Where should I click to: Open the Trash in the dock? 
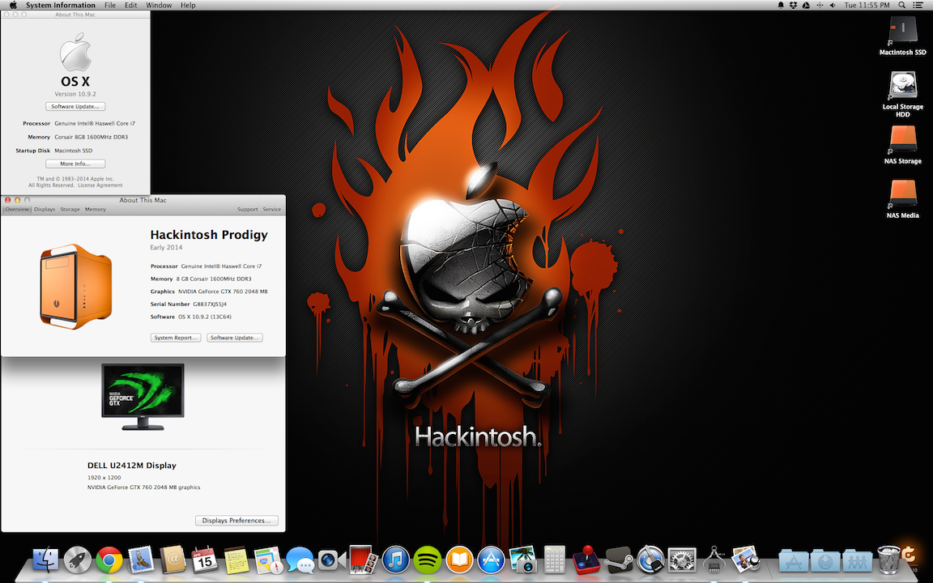pyautogui.click(x=889, y=560)
